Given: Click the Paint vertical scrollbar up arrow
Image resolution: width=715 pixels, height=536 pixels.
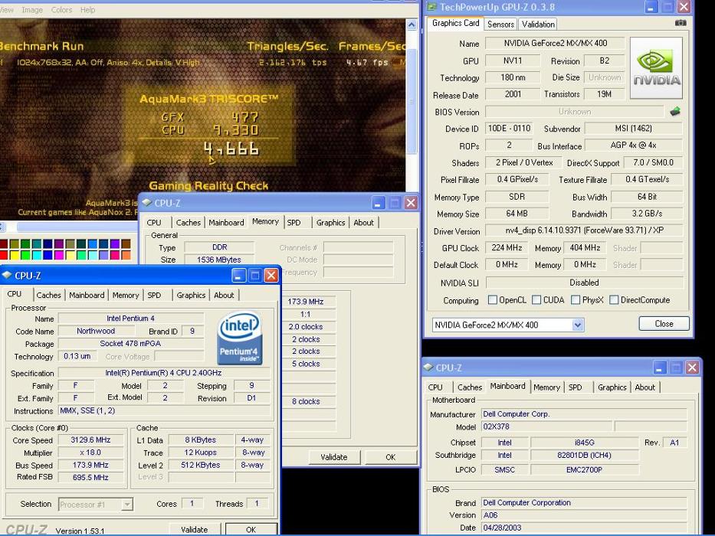Looking at the screenshot, I should tap(412, 25).
